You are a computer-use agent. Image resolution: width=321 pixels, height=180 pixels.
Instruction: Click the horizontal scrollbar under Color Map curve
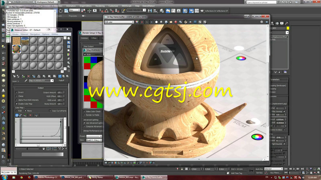[x=39, y=145]
